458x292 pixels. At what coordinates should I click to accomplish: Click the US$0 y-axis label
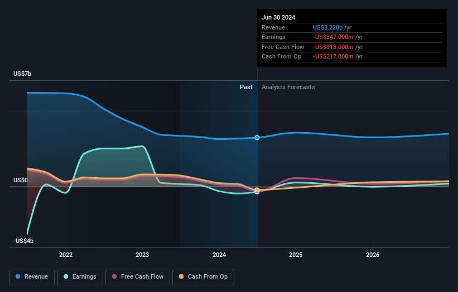pos(21,181)
